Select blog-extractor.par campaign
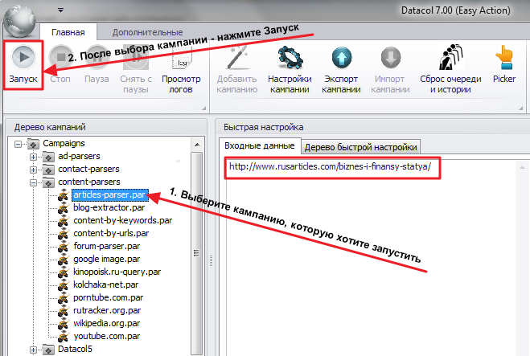The height and width of the screenshot is (356, 530). click(x=109, y=207)
